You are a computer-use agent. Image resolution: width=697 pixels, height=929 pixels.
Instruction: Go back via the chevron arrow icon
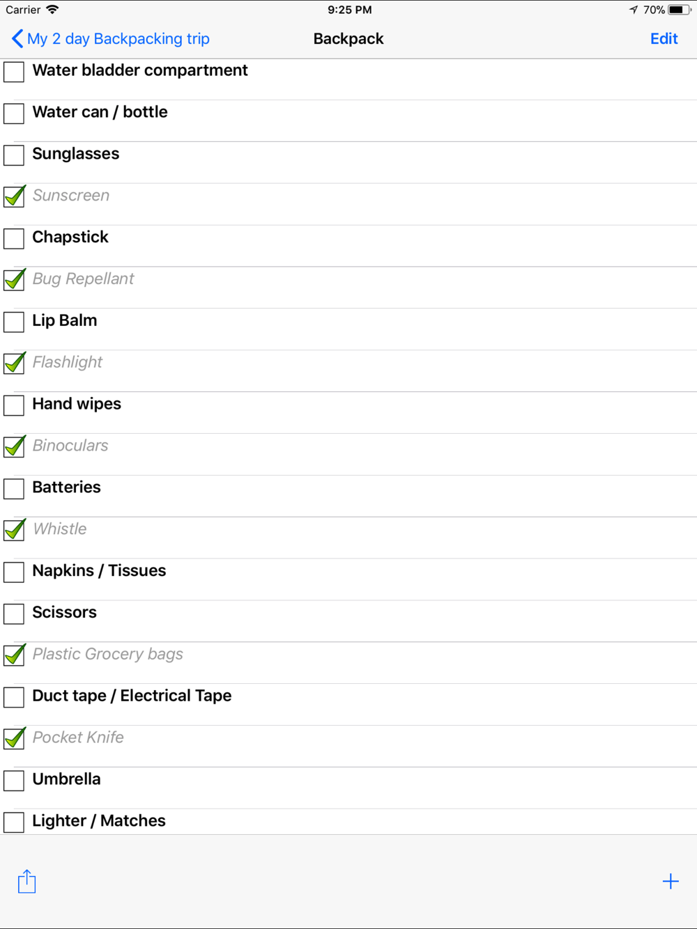click(17, 39)
